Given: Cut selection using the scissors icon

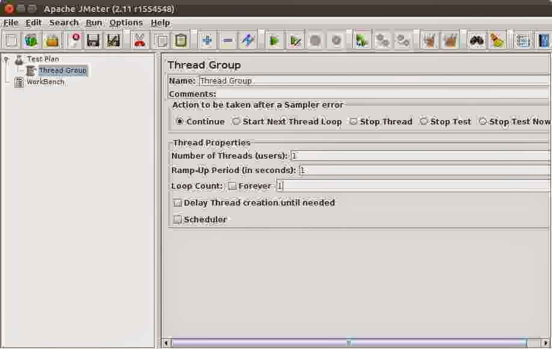Looking at the screenshot, I should pyautogui.click(x=140, y=41).
